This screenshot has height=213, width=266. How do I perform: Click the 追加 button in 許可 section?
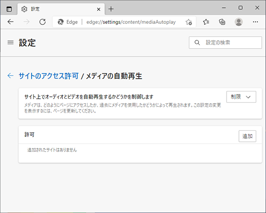pos(247,136)
